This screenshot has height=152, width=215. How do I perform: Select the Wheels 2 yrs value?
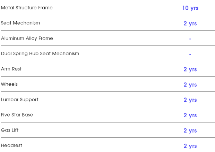[x=190, y=85]
